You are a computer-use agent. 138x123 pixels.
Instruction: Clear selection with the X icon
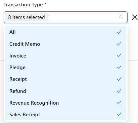tap(135, 17)
